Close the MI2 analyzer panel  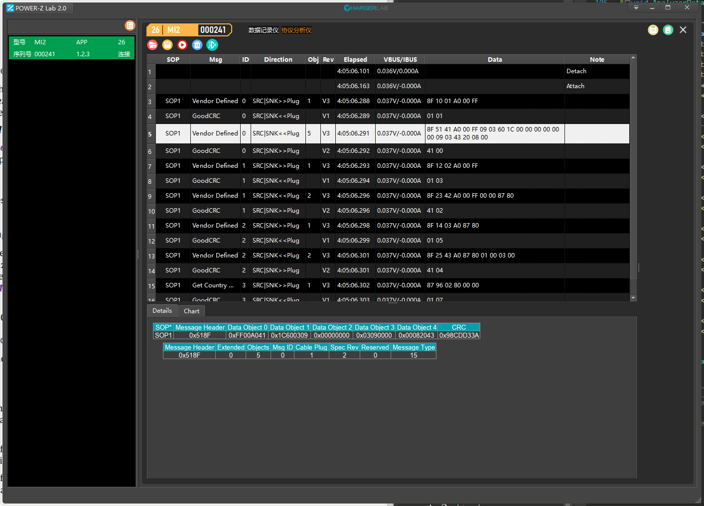click(x=683, y=30)
